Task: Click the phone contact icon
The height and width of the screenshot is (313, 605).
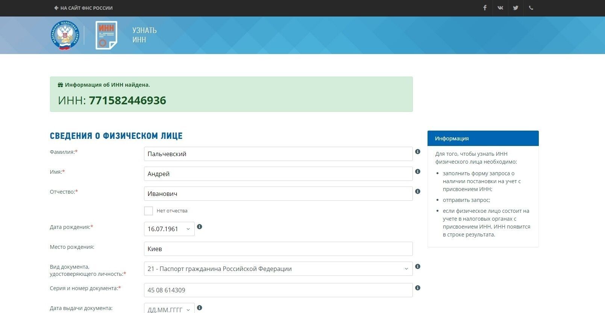Action: pyautogui.click(x=531, y=8)
